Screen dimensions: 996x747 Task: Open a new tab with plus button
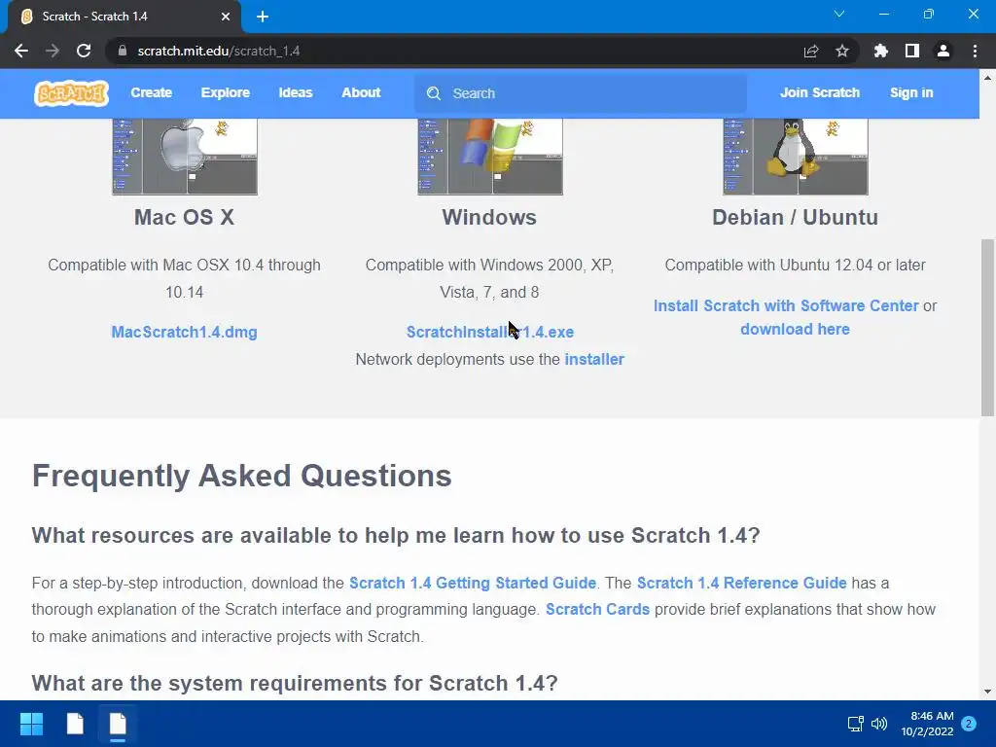pyautogui.click(x=263, y=17)
